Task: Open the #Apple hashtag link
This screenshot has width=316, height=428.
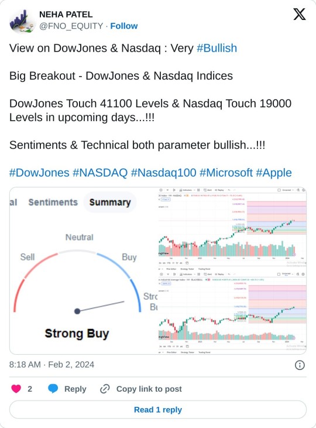Action: coord(274,173)
